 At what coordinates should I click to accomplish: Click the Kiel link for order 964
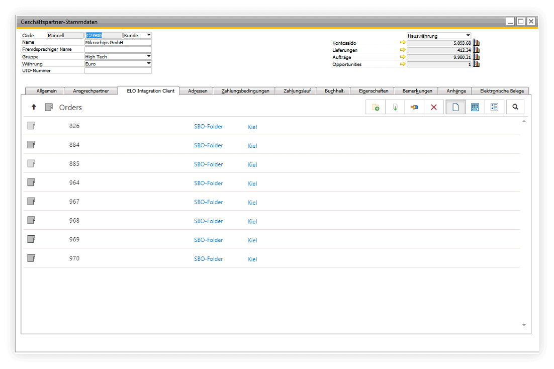pos(252,183)
